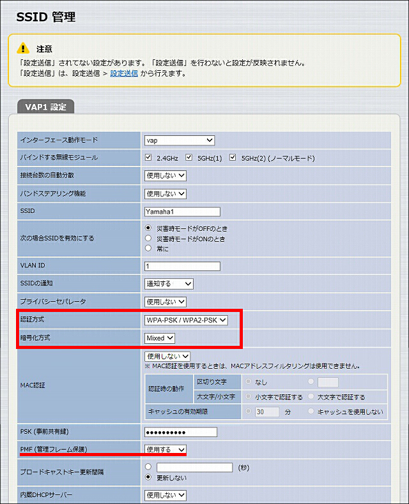
Task: Open the 暗号化方式 Mixed dropdown
Action: [x=159, y=338]
